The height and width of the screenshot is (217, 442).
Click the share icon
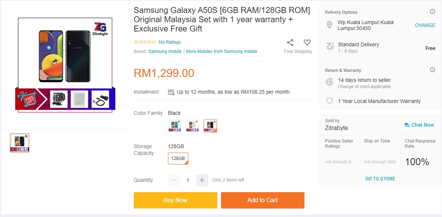click(290, 43)
